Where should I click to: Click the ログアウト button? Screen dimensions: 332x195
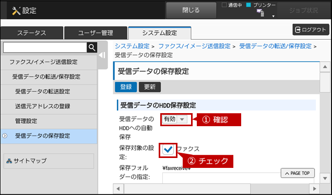pos(311,30)
